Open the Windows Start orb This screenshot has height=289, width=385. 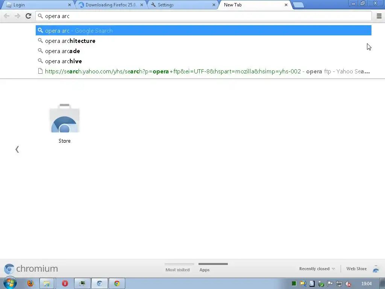tap(10, 283)
